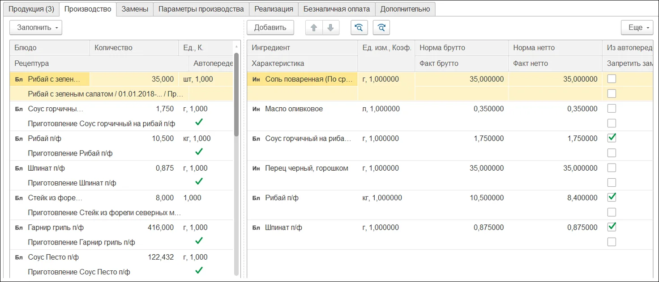Click green checkmark for Приготовление Соус Песто п/ф
This screenshot has height=282, width=659.
coord(199,271)
